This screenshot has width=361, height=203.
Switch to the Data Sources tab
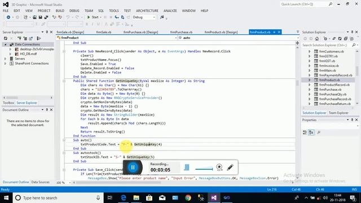click(x=40, y=182)
